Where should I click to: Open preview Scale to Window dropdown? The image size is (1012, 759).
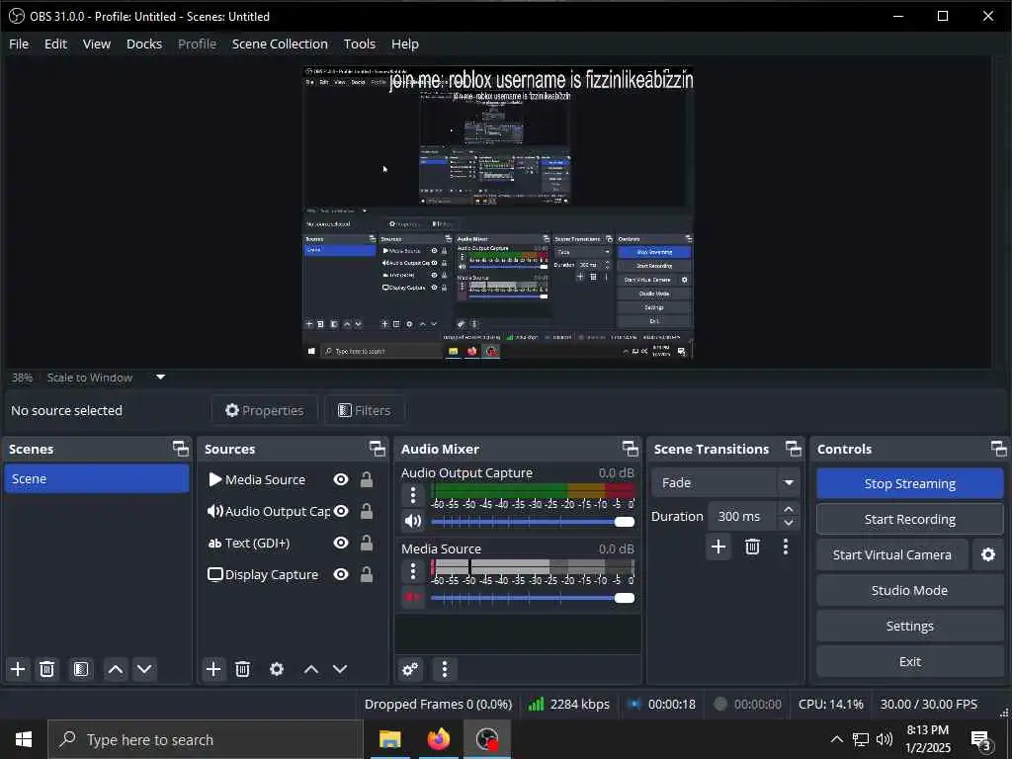(x=161, y=377)
